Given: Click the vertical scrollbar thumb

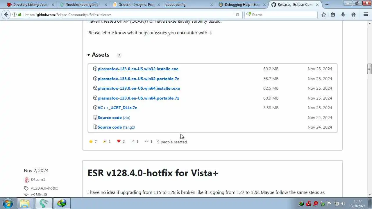Looking at the screenshot, I should 369,69.
